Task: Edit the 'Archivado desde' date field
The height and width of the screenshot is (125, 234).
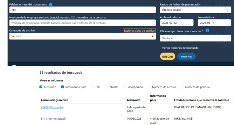Action: coord(177,23)
